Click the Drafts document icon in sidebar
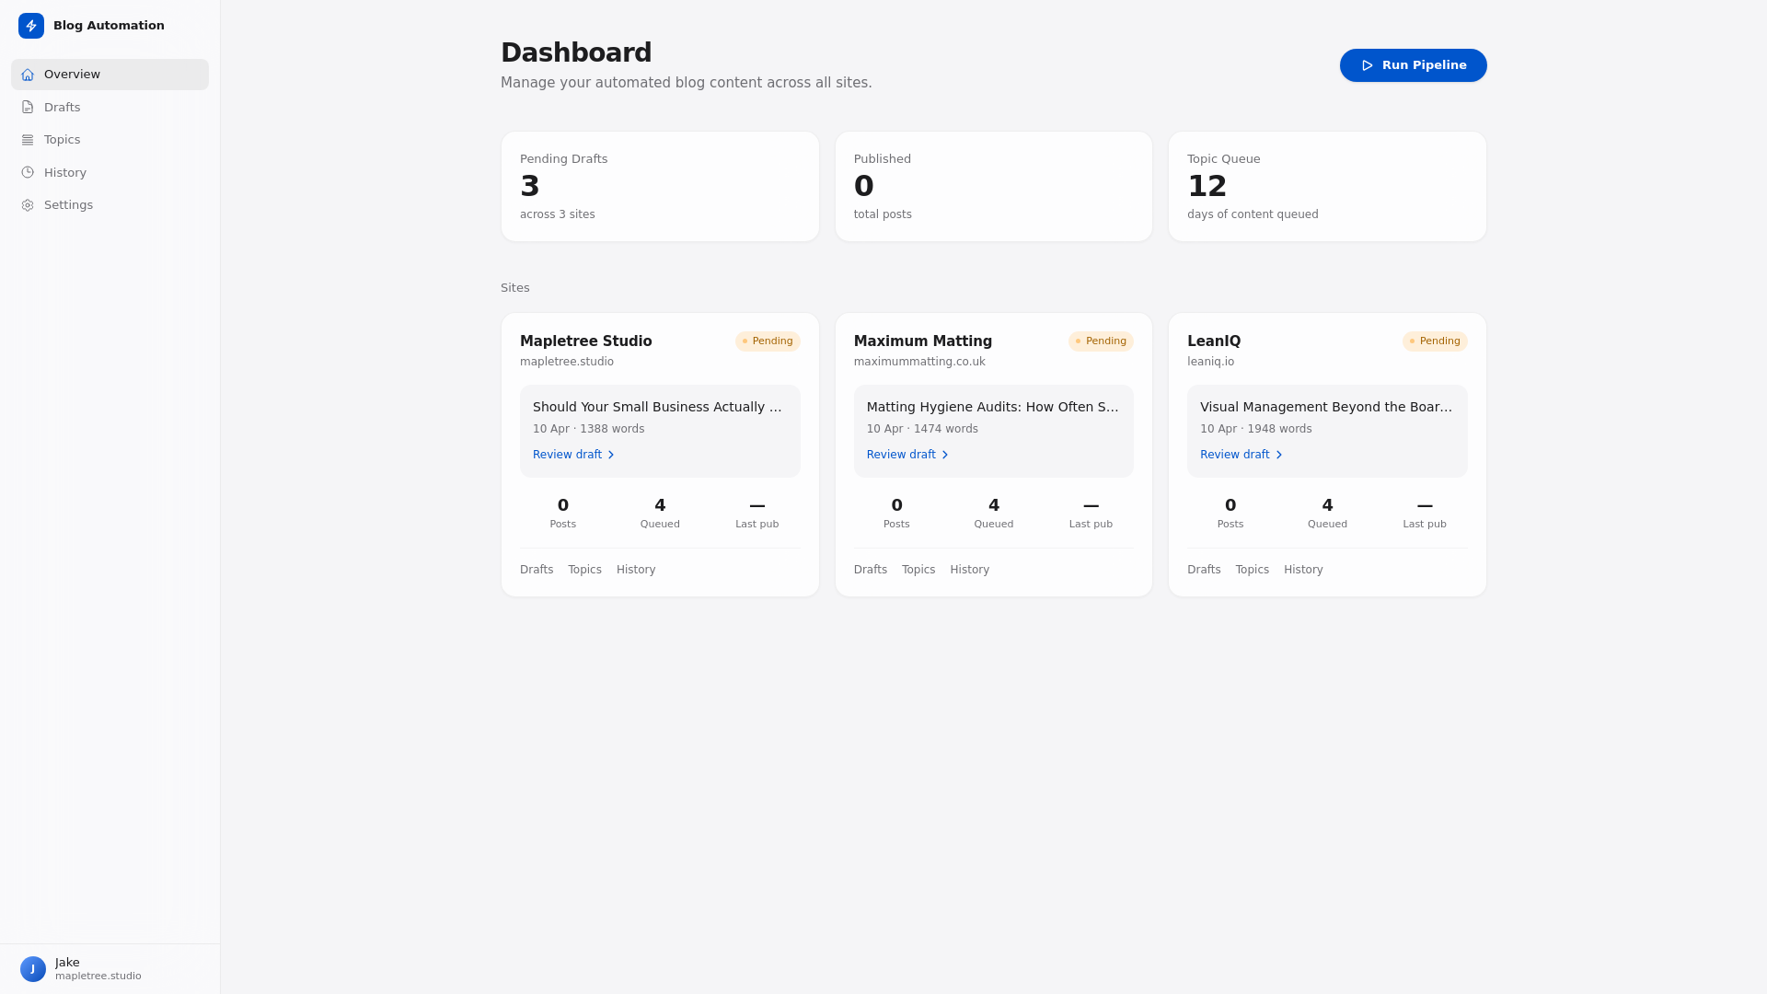1767x994 pixels. 28,108
